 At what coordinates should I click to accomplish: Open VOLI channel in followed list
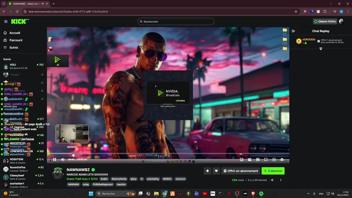coord(23,66)
